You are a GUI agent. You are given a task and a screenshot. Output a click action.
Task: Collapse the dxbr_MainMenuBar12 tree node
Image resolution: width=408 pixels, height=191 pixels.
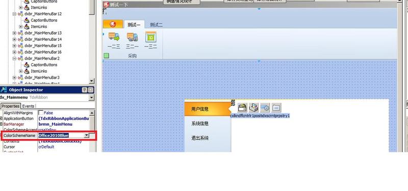14,14
